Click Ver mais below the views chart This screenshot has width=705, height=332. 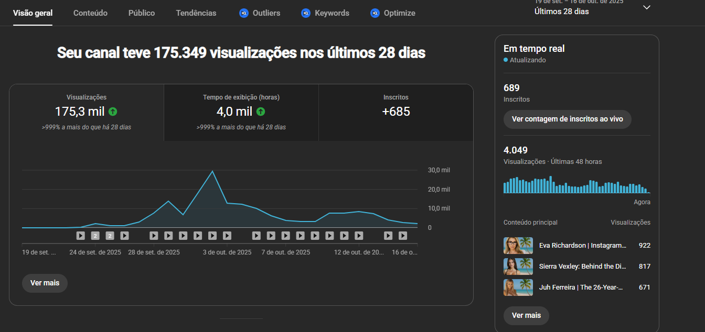pyautogui.click(x=45, y=283)
